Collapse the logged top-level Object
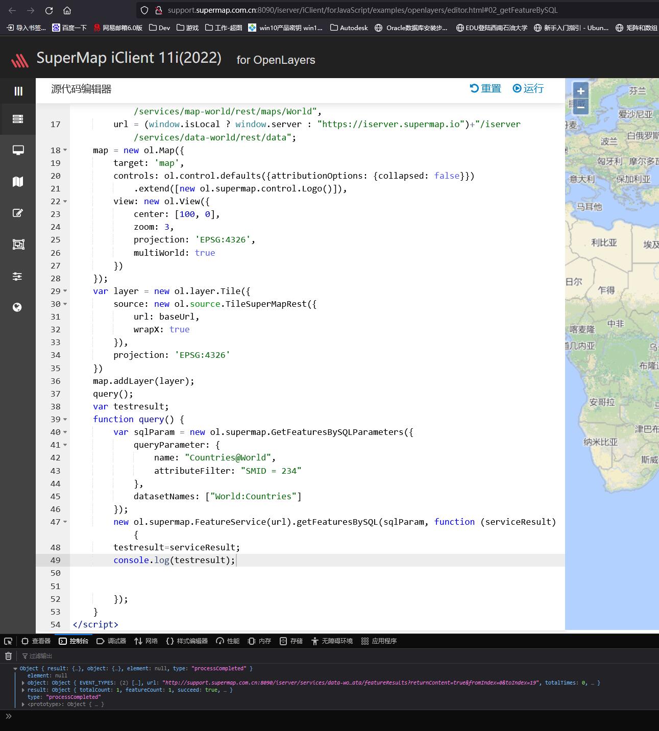The height and width of the screenshot is (731, 659). 15,669
